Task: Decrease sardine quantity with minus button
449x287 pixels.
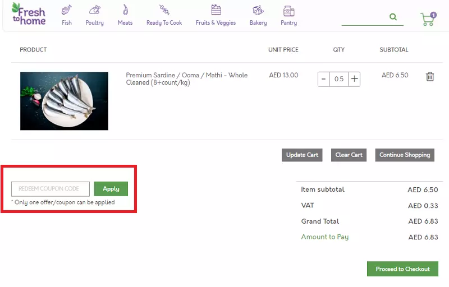Action: point(324,79)
